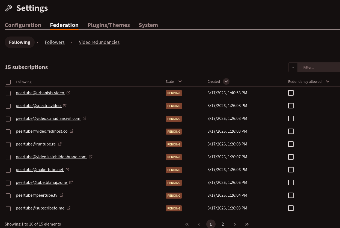Open the System tab
This screenshot has height=228, width=340.
pos(148,25)
